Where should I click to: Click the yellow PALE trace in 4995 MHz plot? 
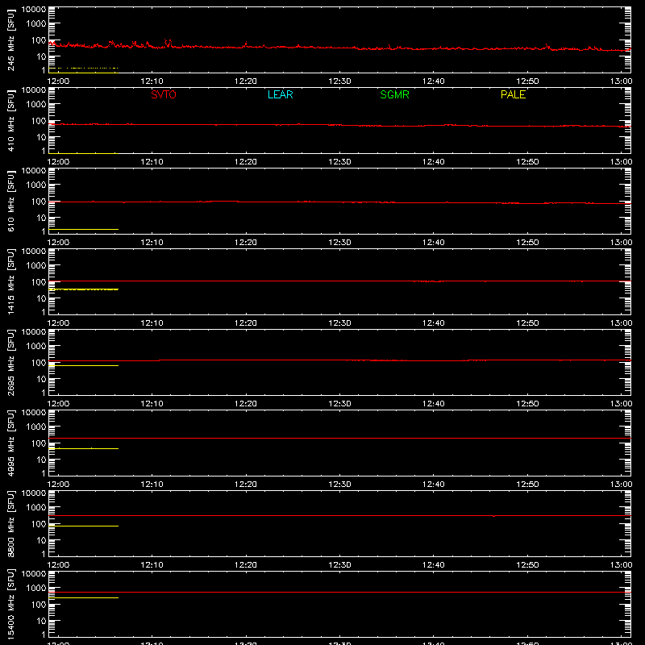[x=84, y=448]
